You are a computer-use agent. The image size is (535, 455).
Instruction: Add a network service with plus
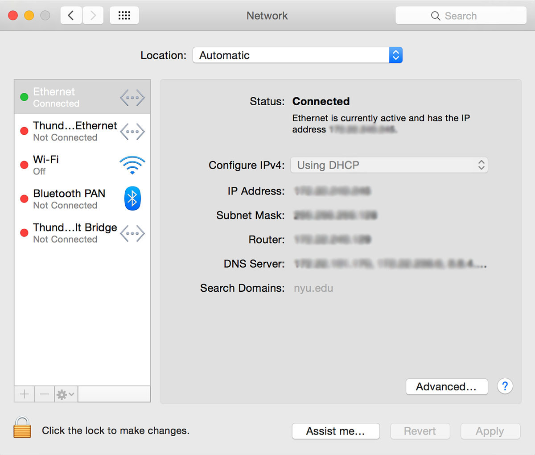point(25,394)
